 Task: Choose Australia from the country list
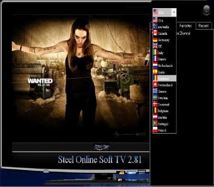(165, 27)
